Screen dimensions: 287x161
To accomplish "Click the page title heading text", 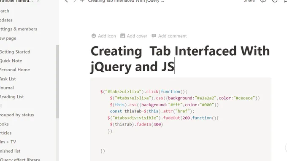I will tap(180, 59).
